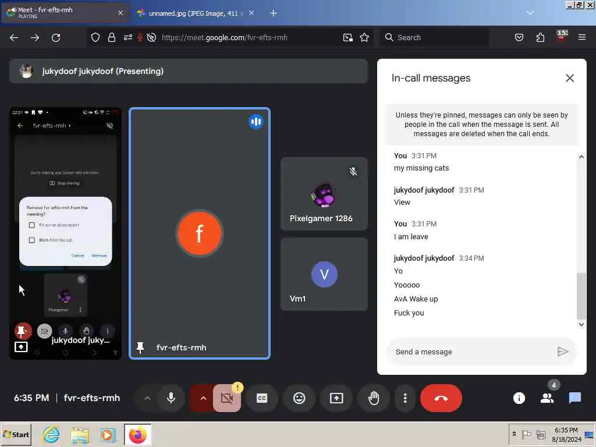The height and width of the screenshot is (447, 596).
Task: Toggle the microphone in the call bar
Action: (171, 398)
